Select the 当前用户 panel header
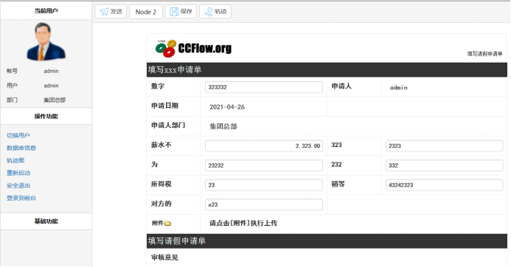Screen dimensions: 511x267 (x=46, y=11)
